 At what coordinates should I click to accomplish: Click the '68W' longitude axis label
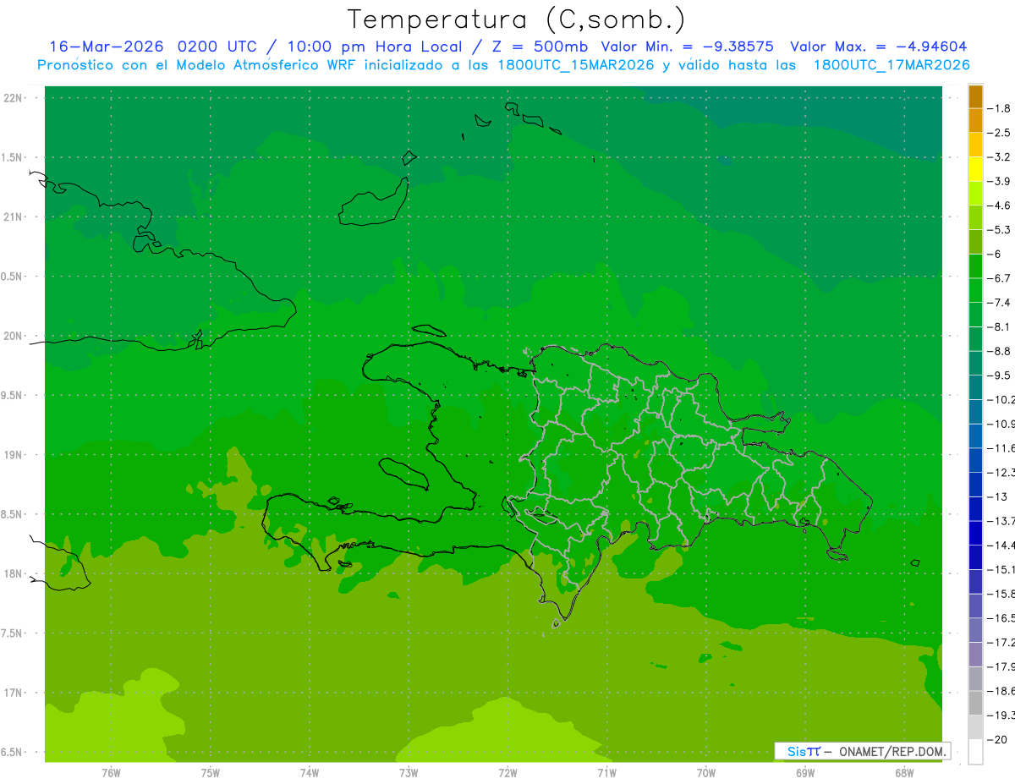tap(903, 772)
